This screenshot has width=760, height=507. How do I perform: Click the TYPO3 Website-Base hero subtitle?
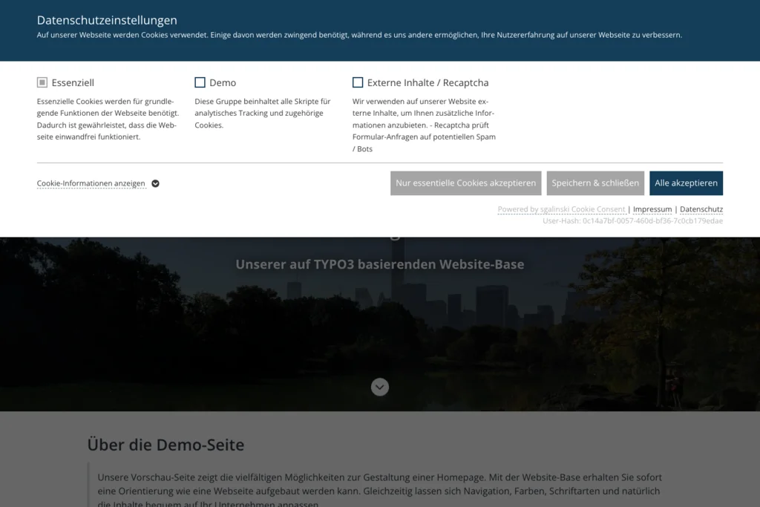coord(380,264)
